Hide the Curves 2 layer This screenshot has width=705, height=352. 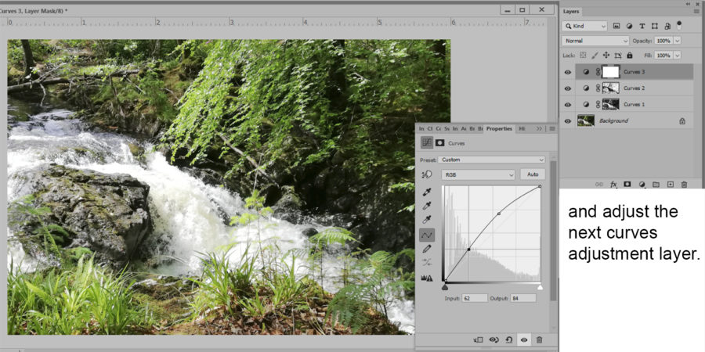[x=568, y=88]
